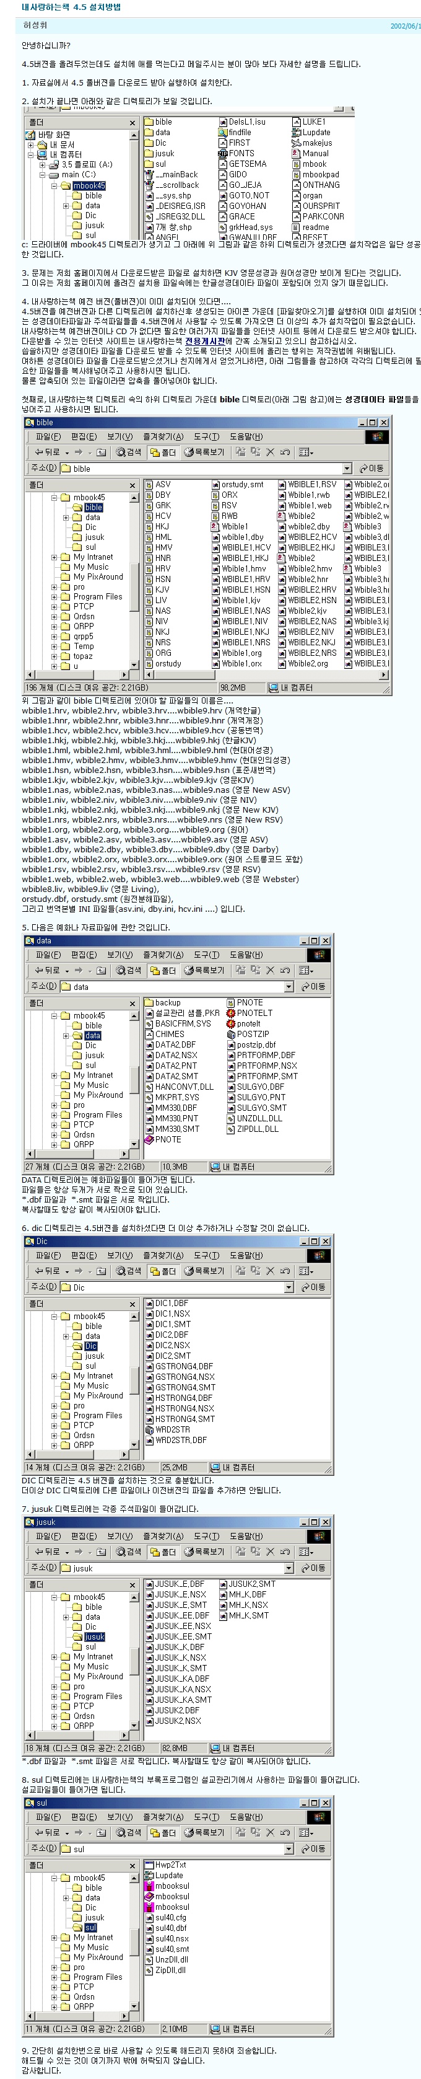Select JUSUK_E.DBF in jusuk window

174,1584
